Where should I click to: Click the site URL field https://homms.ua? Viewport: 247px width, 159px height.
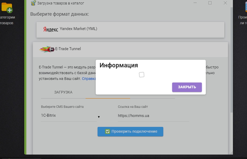[153, 116]
